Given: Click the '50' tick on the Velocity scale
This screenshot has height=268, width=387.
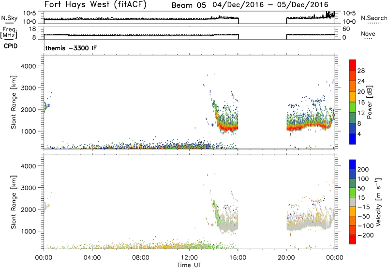Looking at the screenshot, I should pos(361,188).
